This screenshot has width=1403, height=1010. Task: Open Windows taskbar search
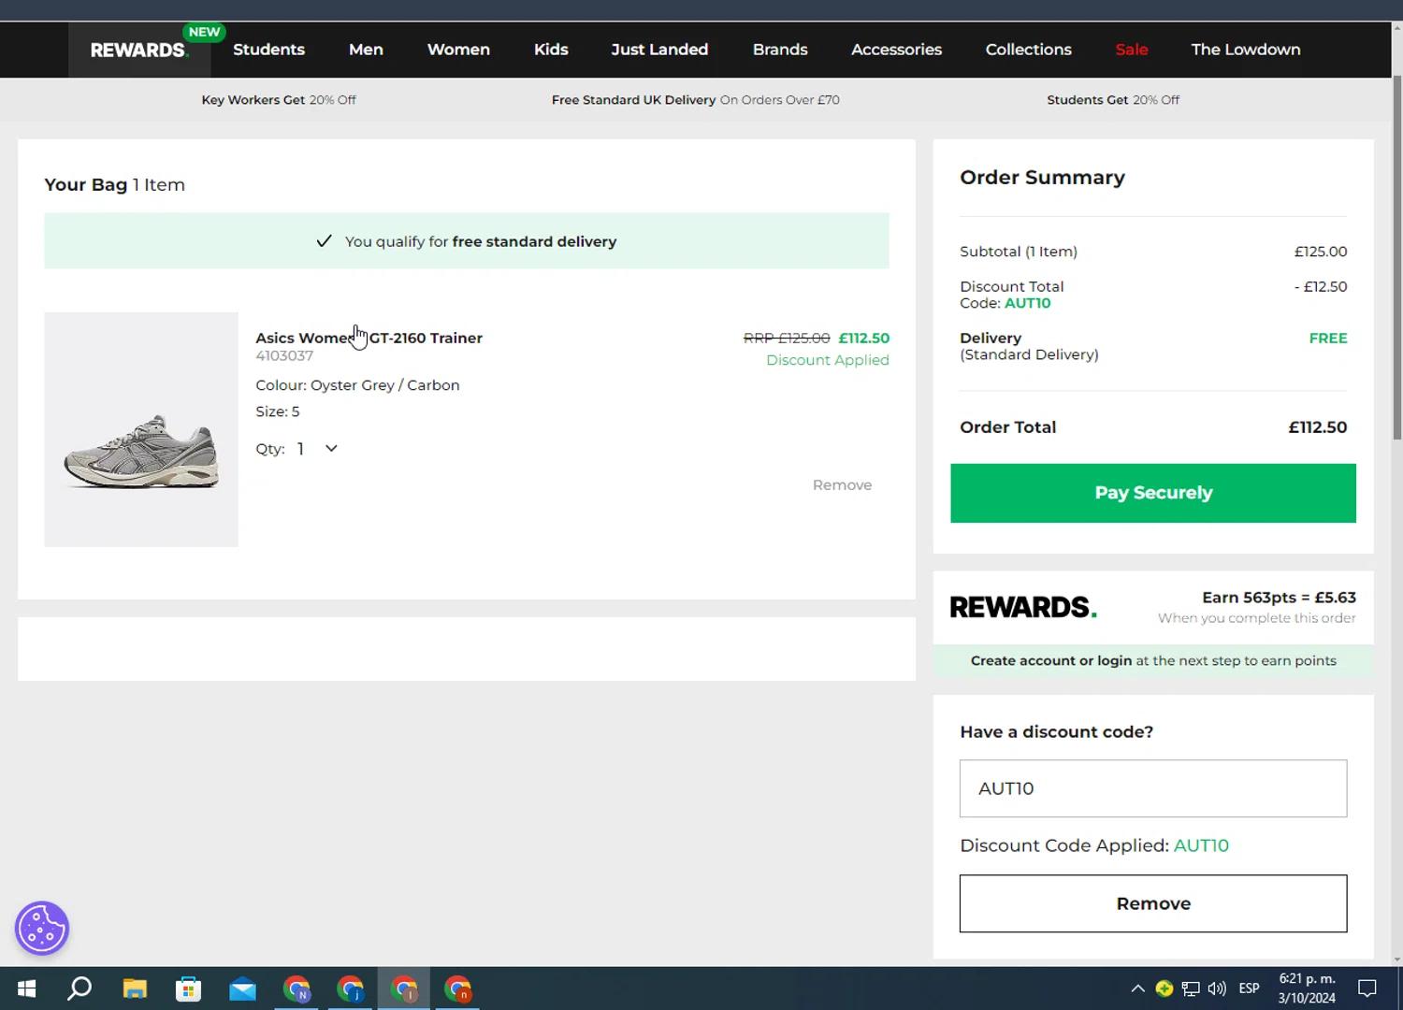[80, 988]
